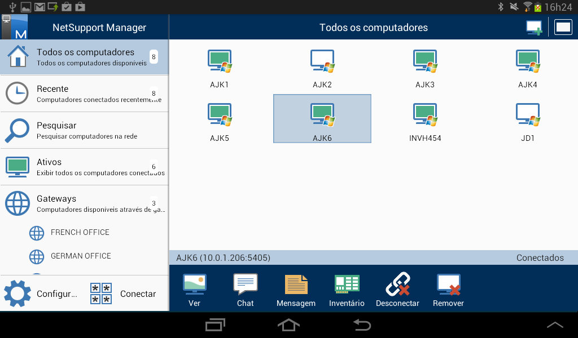Desconectar from the selected computer
Screen dimensions: 578x338
coord(397,290)
